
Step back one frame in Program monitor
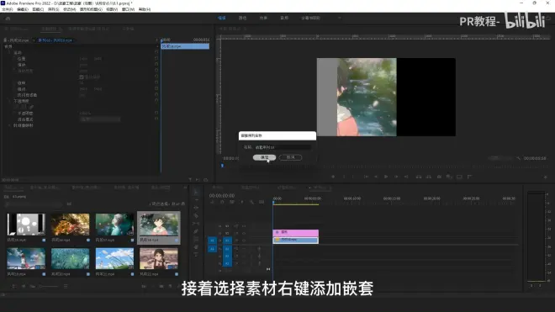pyautogui.click(x=376, y=177)
